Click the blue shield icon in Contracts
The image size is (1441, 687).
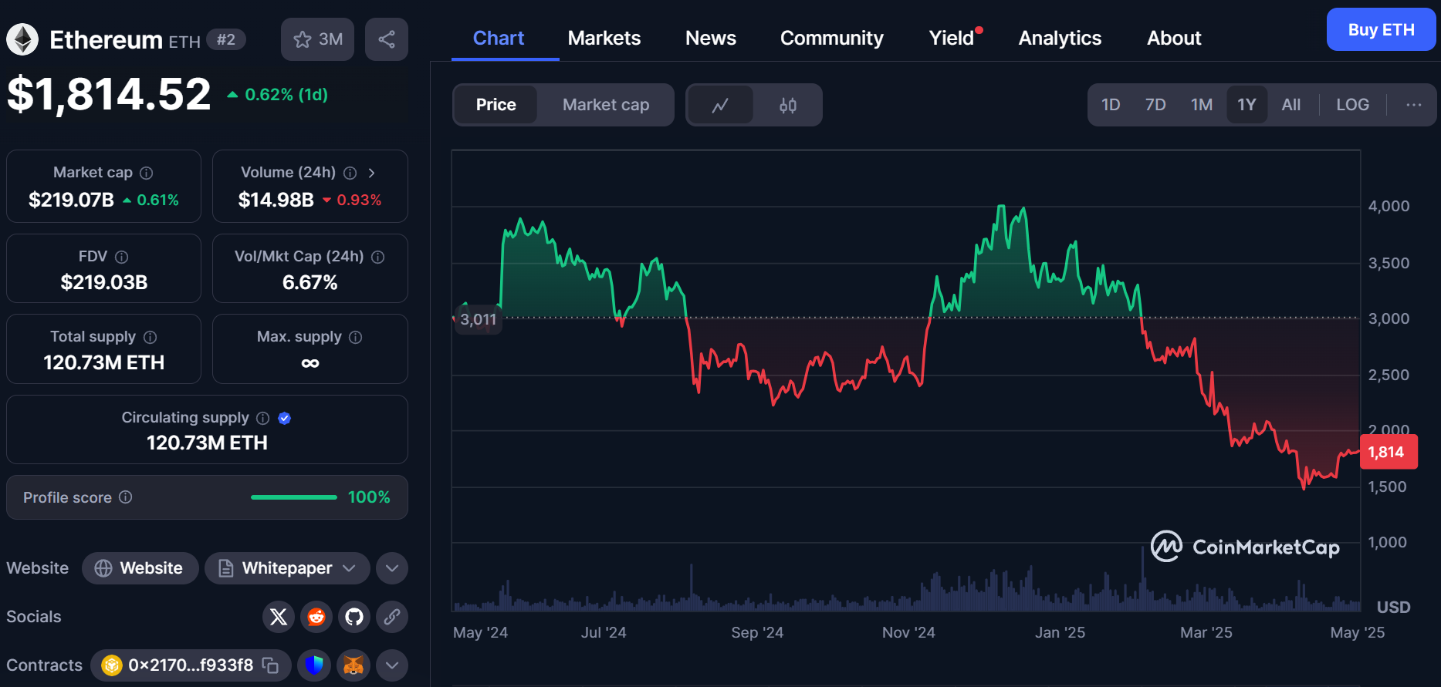pos(314,665)
